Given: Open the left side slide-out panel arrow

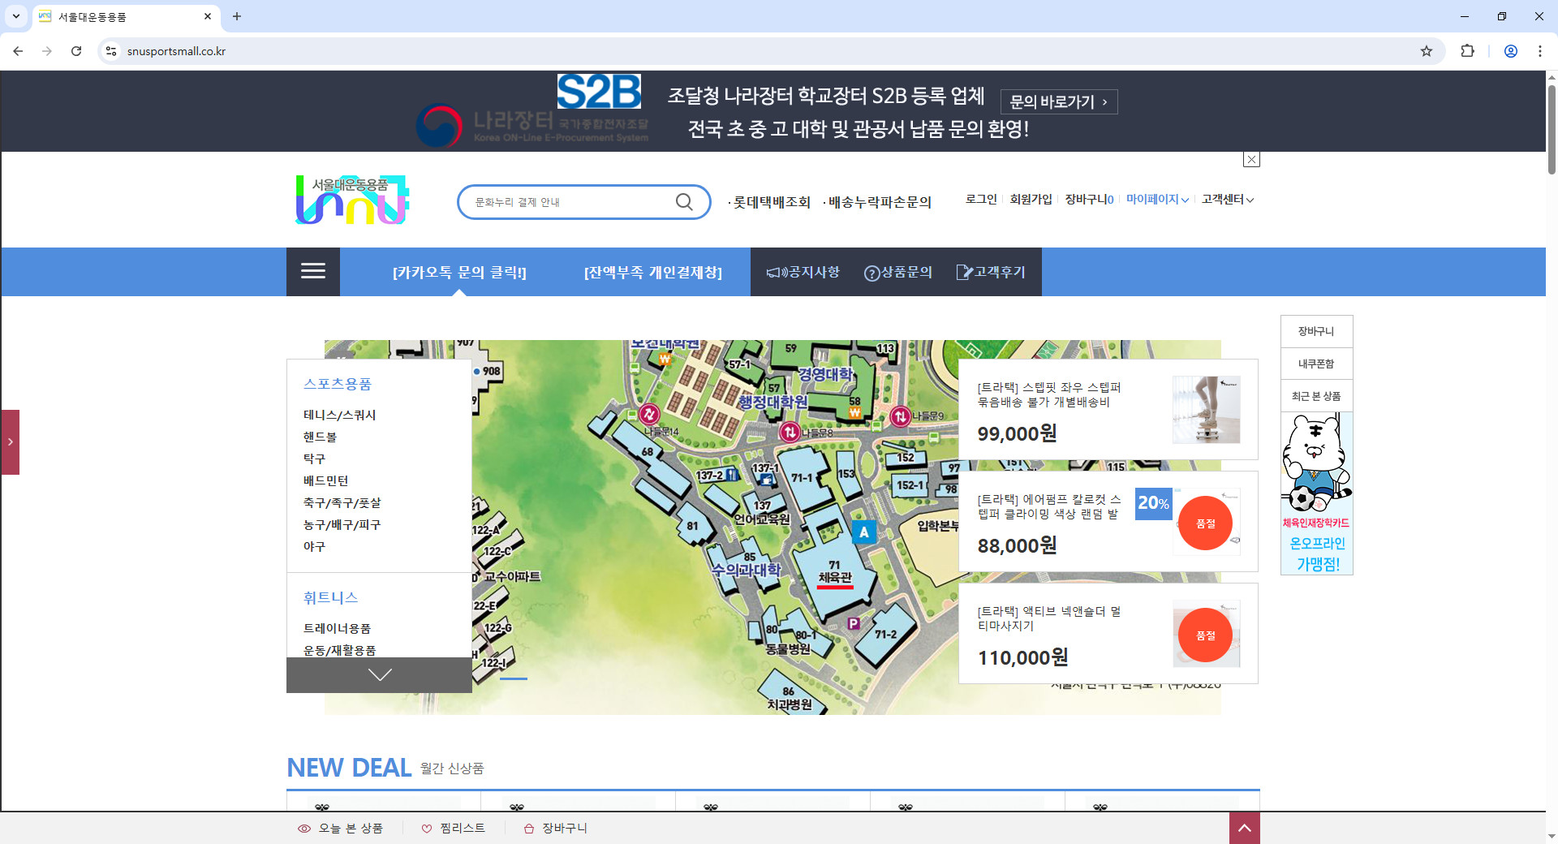Looking at the screenshot, I should coord(10,442).
